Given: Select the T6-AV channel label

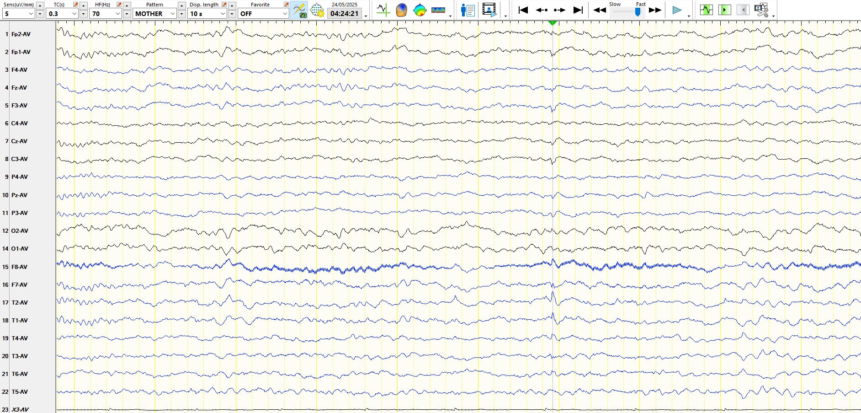Looking at the screenshot, I should pos(20,374).
